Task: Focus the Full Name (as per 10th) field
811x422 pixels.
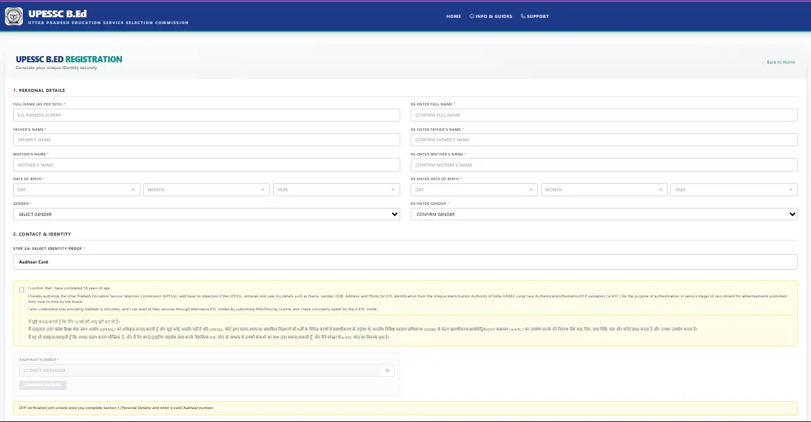Action: click(x=207, y=115)
